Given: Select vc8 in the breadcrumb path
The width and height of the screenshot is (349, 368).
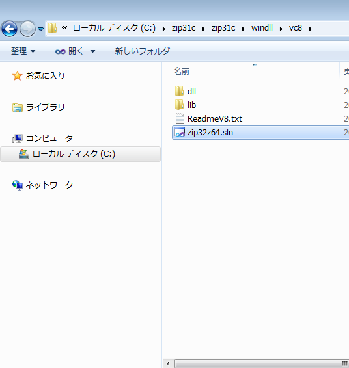Looking at the screenshot, I should click(x=296, y=28).
